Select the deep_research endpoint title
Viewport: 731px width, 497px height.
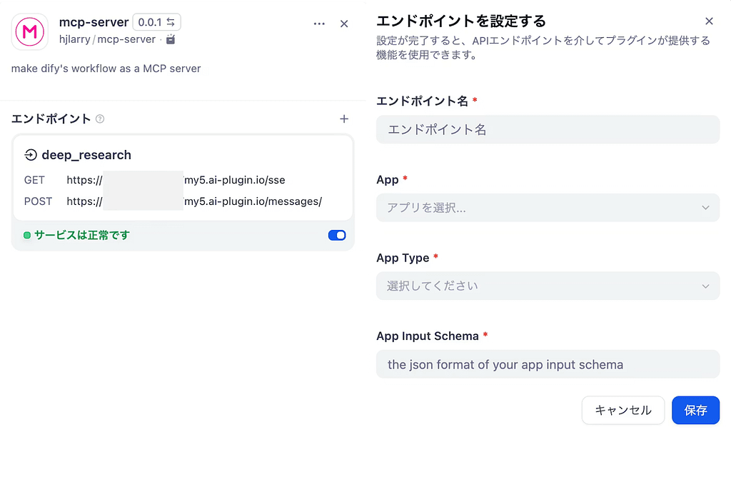86,155
